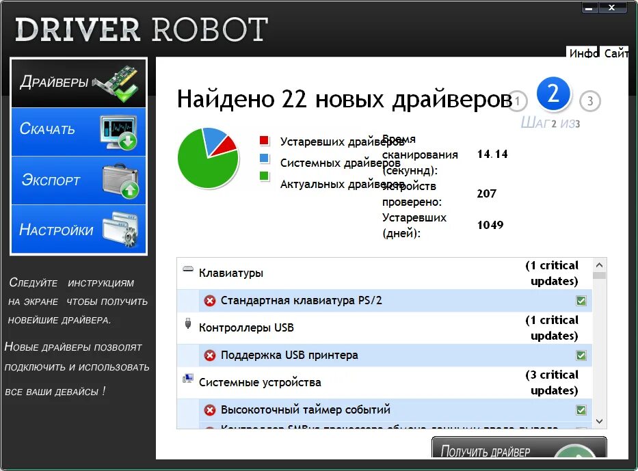Click the scan time value 14.14
This screenshot has width=638, height=471.
[x=492, y=154]
